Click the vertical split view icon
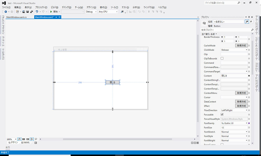The width and height of the screenshot is (261, 156). (x=192, y=143)
